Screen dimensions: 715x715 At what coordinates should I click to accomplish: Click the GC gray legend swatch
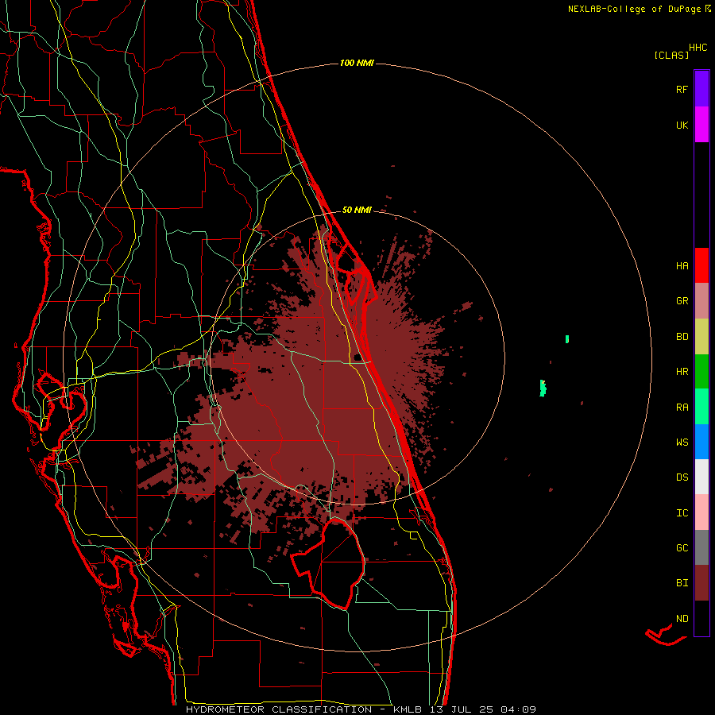[701, 547]
